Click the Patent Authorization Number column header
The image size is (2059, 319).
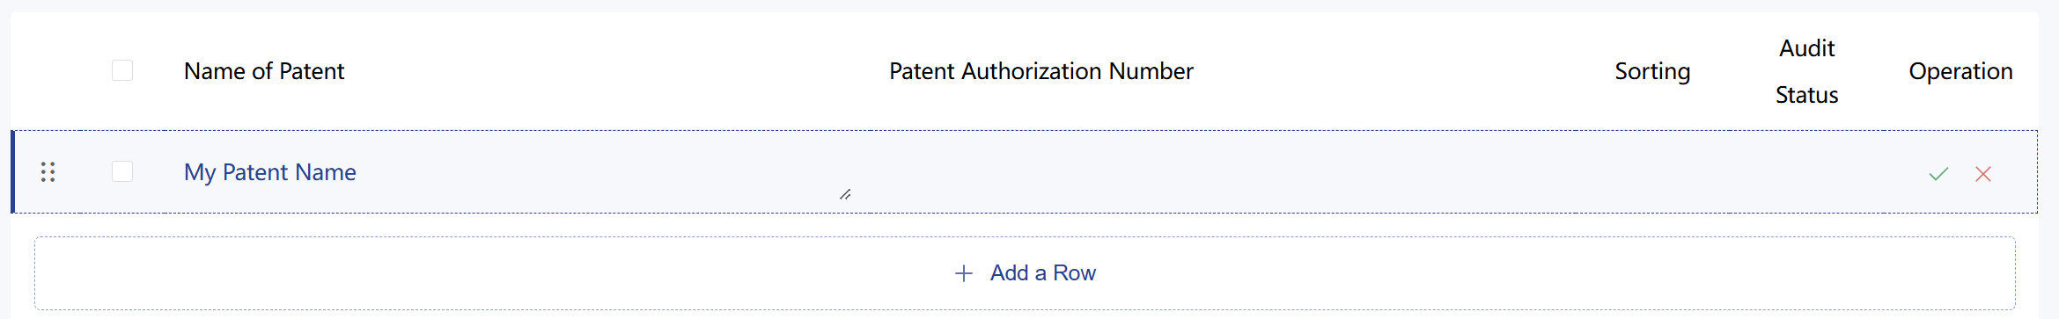coord(1041,71)
